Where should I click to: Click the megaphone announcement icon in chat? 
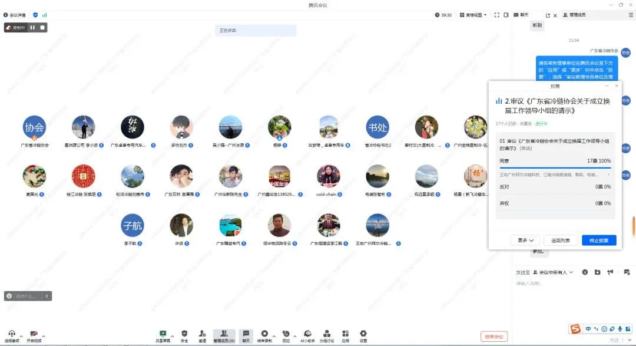610,272
